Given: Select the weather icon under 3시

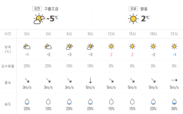Looking at the screenshot, I should (48, 46).
